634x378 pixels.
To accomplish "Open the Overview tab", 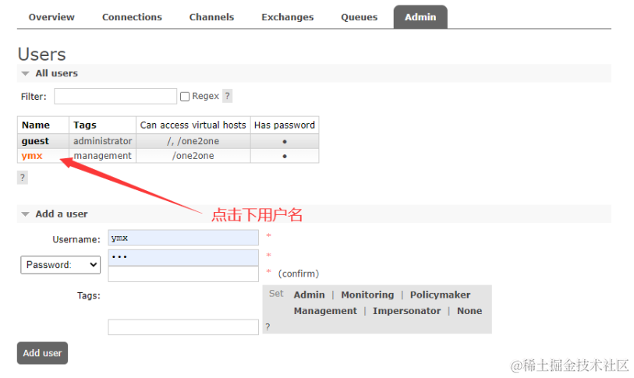I will click(51, 17).
